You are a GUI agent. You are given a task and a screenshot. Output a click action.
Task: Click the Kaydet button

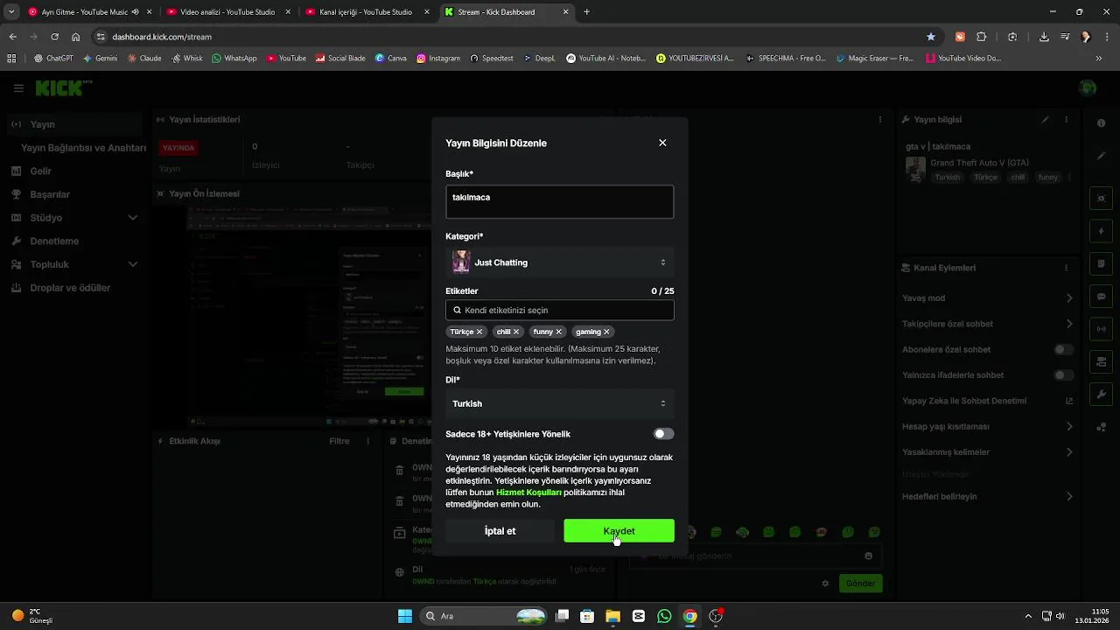pyautogui.click(x=619, y=531)
